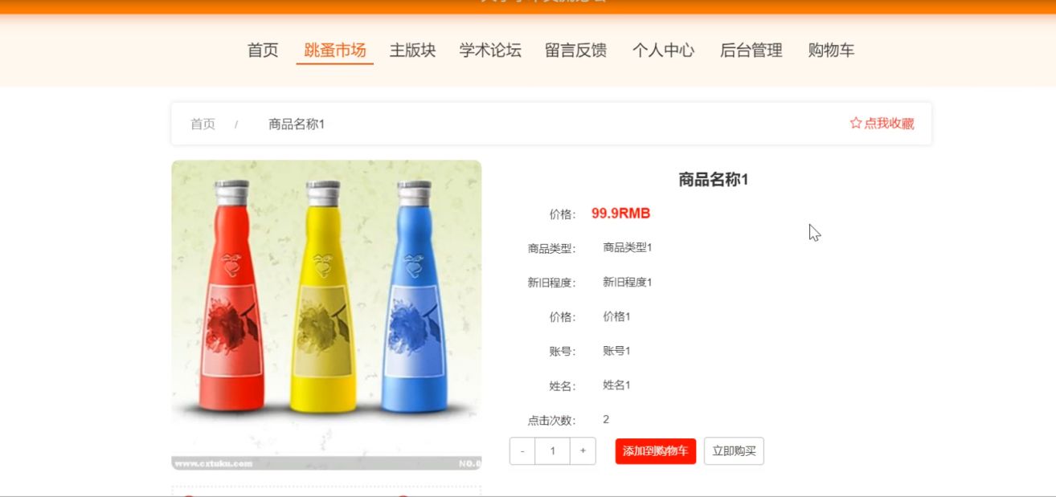The height and width of the screenshot is (497, 1056).
Task: View the 购物车 shopping cart
Action: [x=831, y=51]
